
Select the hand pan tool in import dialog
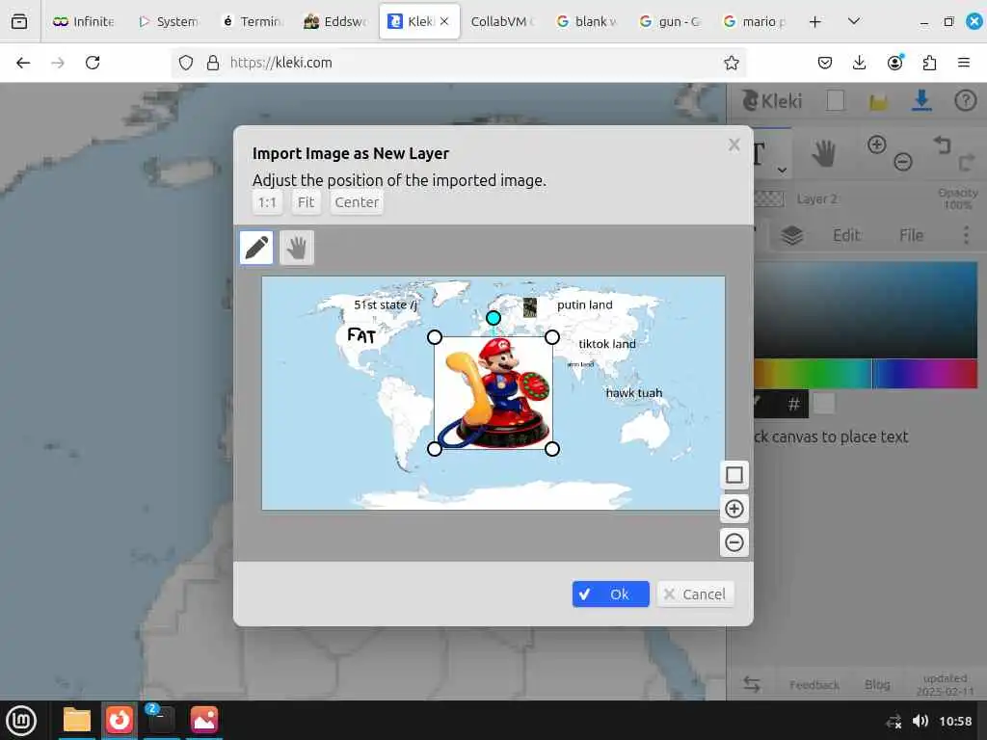point(297,248)
